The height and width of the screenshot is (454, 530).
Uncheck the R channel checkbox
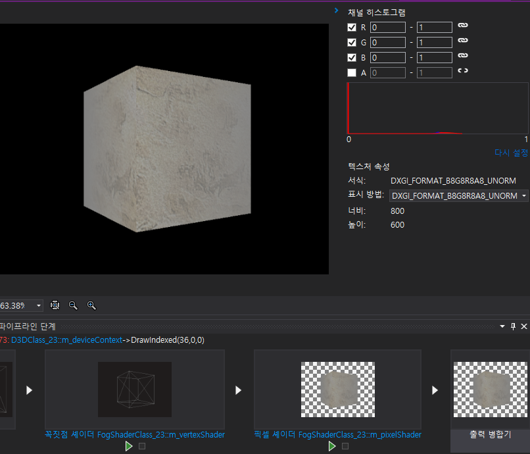[x=352, y=28]
